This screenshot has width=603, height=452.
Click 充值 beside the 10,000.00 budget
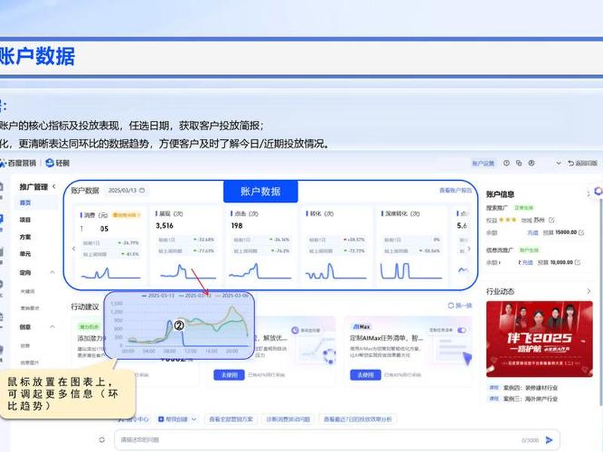(x=527, y=262)
